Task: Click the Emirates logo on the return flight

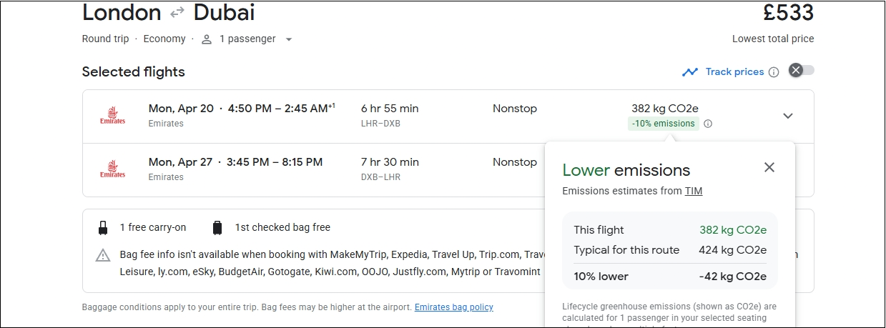Action: click(112, 169)
